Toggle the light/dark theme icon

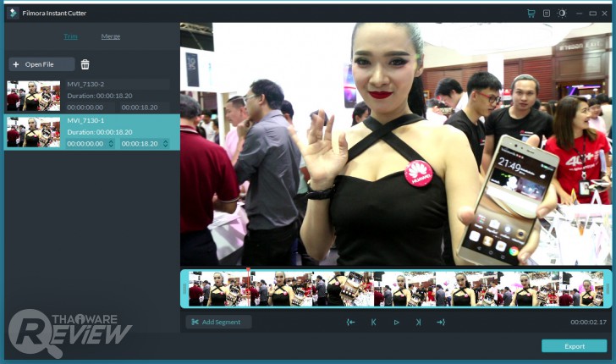tap(562, 14)
